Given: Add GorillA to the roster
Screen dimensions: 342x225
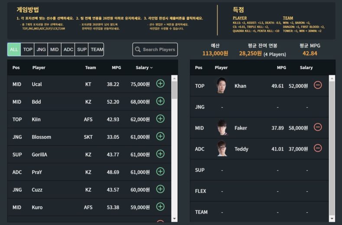Looking at the screenshot, I should [160, 154].
